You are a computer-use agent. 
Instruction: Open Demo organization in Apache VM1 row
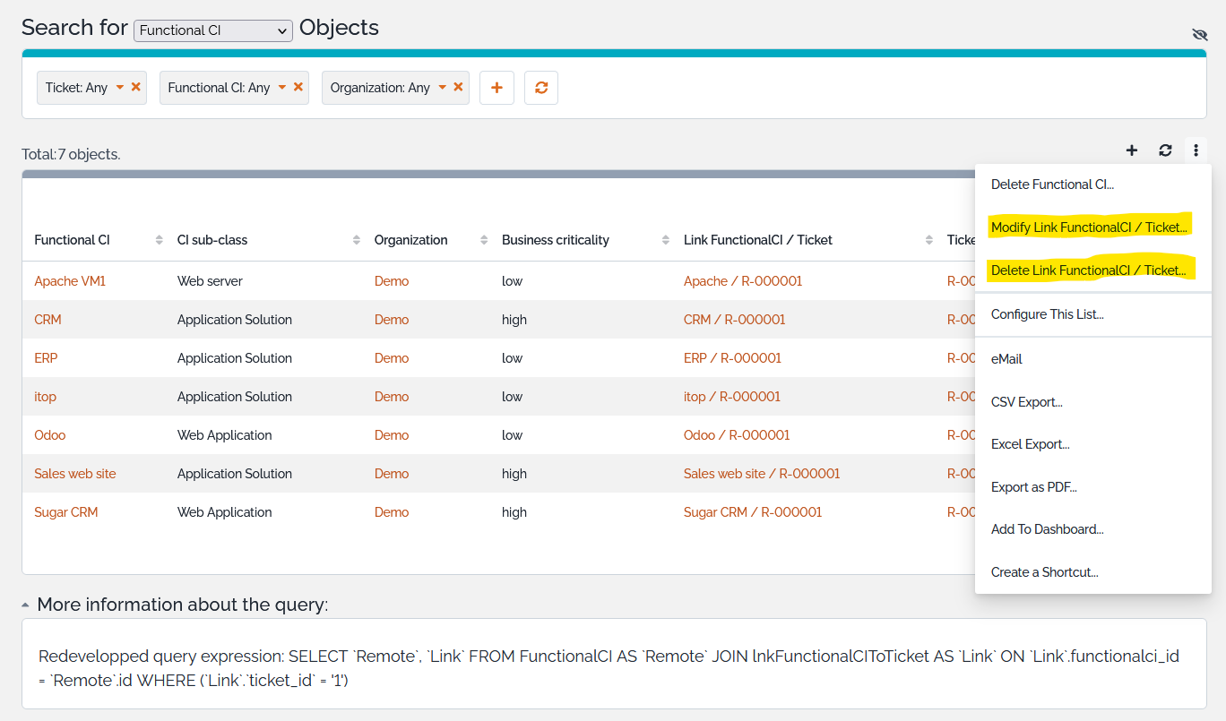click(x=392, y=281)
